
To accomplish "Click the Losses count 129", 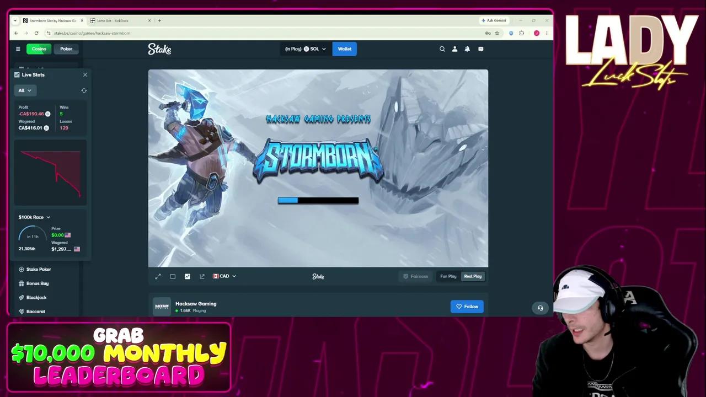I will 64,128.
